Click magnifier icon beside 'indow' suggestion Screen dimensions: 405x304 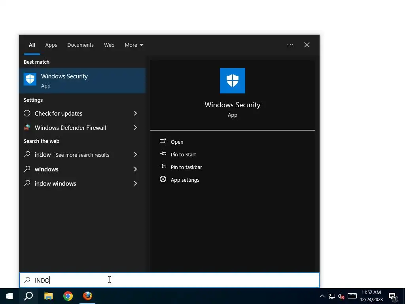pyautogui.click(x=27, y=154)
